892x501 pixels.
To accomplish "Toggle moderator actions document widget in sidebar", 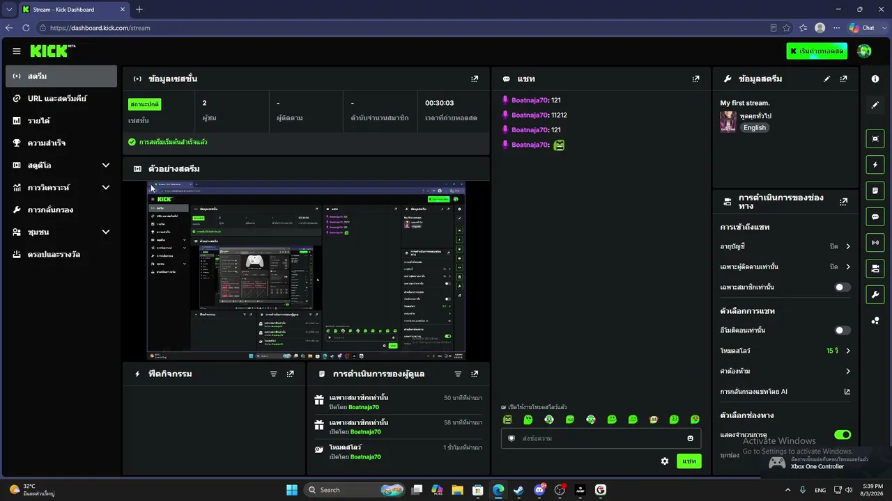I will pos(875,191).
